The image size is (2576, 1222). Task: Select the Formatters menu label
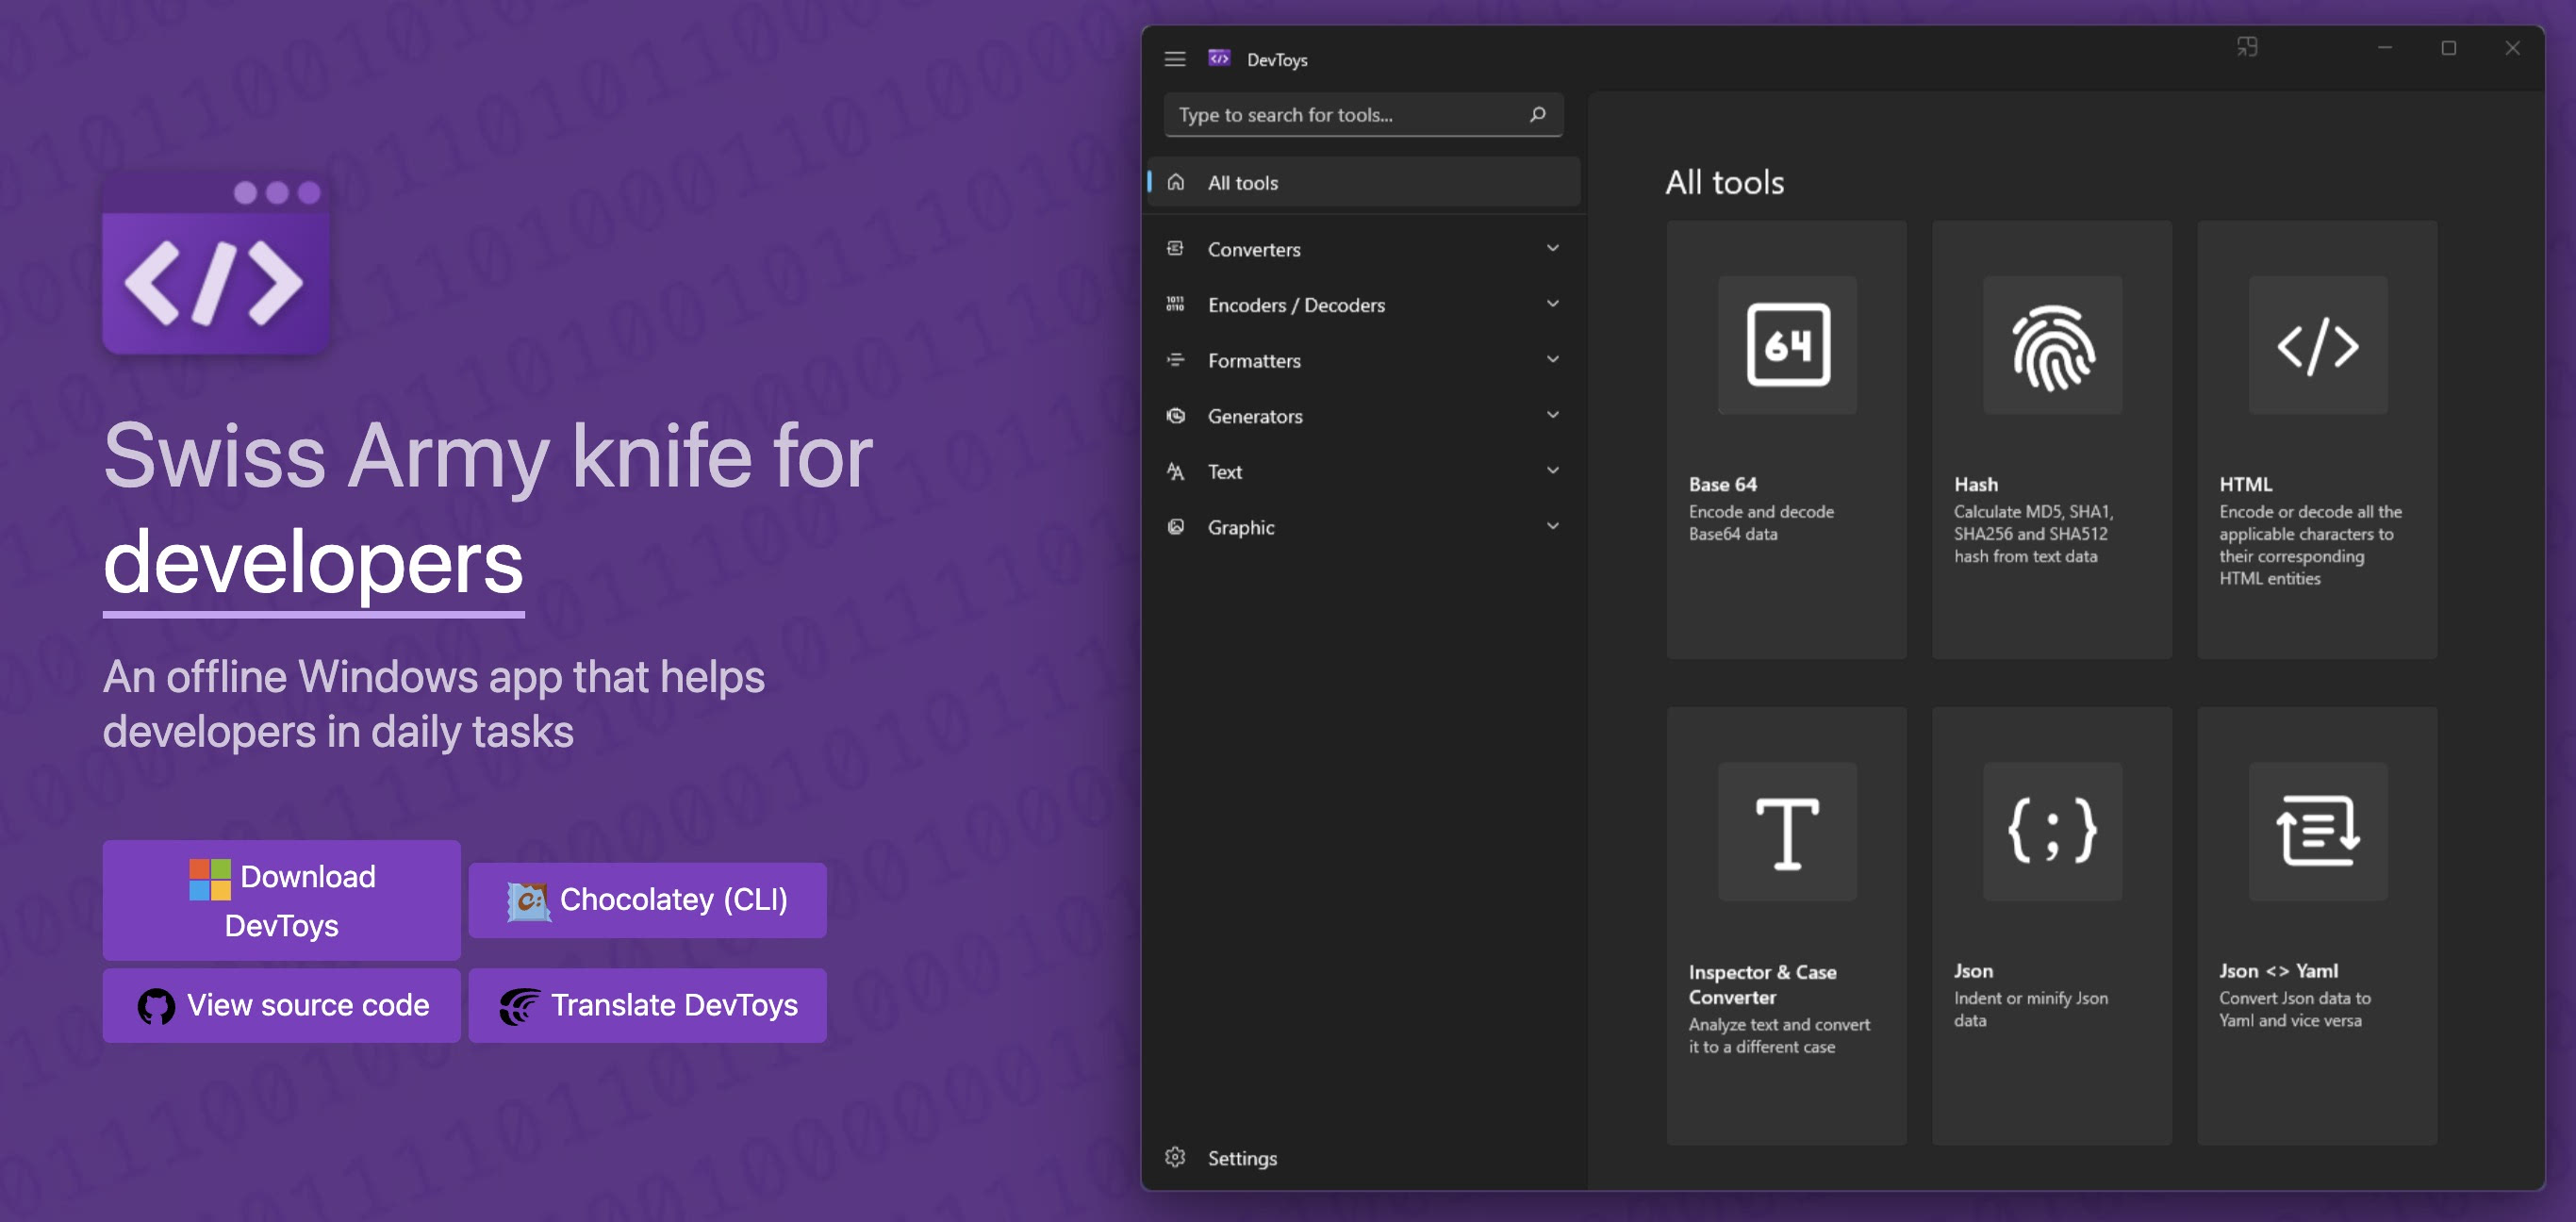pyautogui.click(x=1254, y=360)
